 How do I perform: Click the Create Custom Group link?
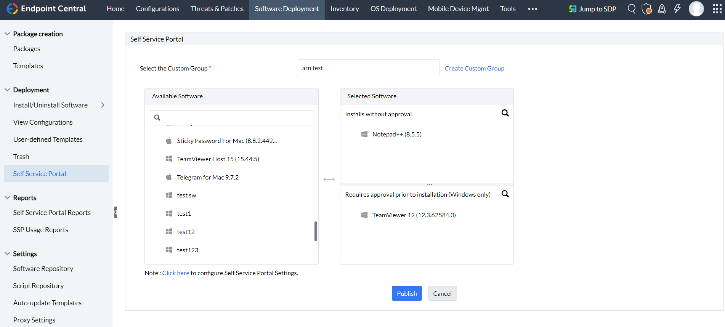coord(475,68)
